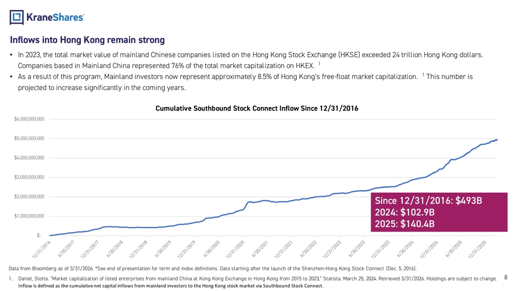The width and height of the screenshot is (517, 291).
Task: Select the 'Since 12/31/2016: $493B' line
Action: (x=428, y=201)
